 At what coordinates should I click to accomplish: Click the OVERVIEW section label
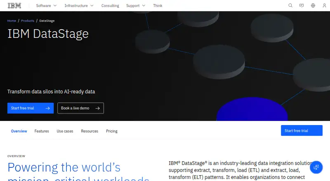tap(16, 156)
